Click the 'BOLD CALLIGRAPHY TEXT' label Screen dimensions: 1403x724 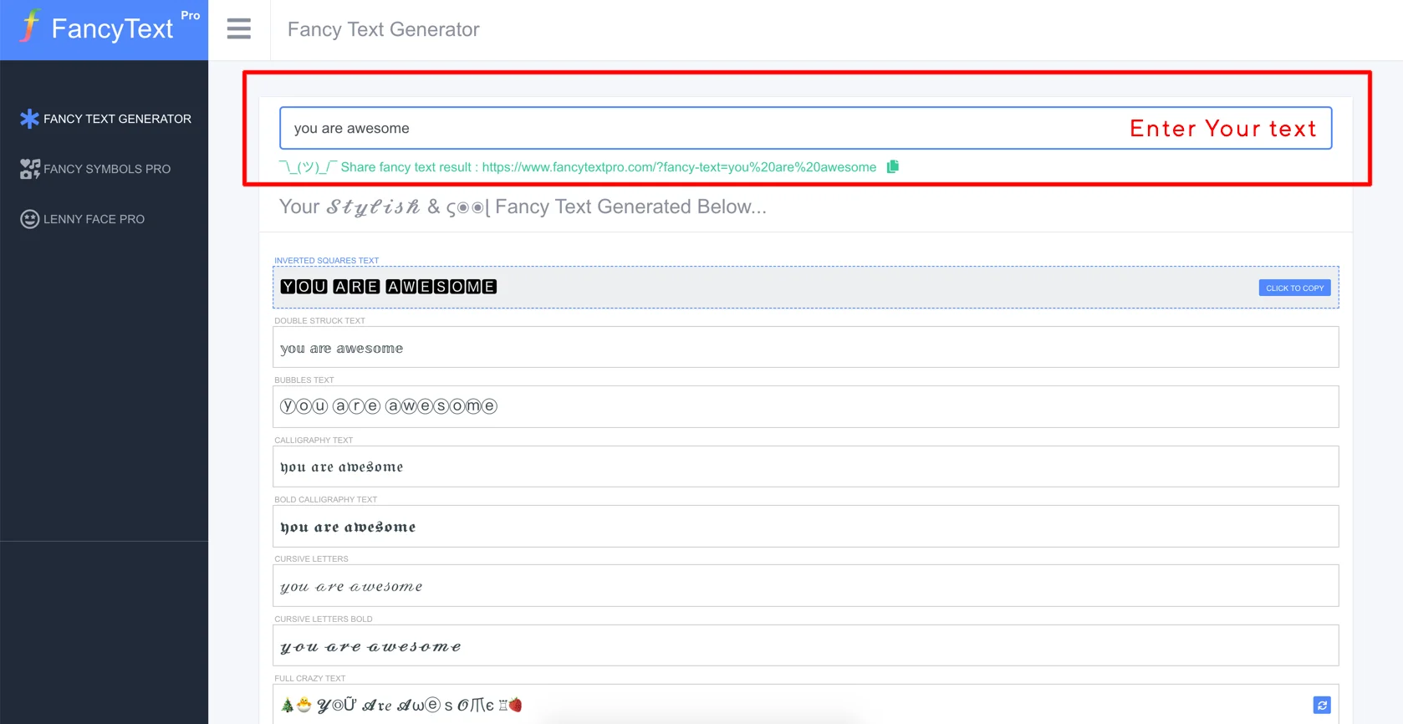pos(326,500)
